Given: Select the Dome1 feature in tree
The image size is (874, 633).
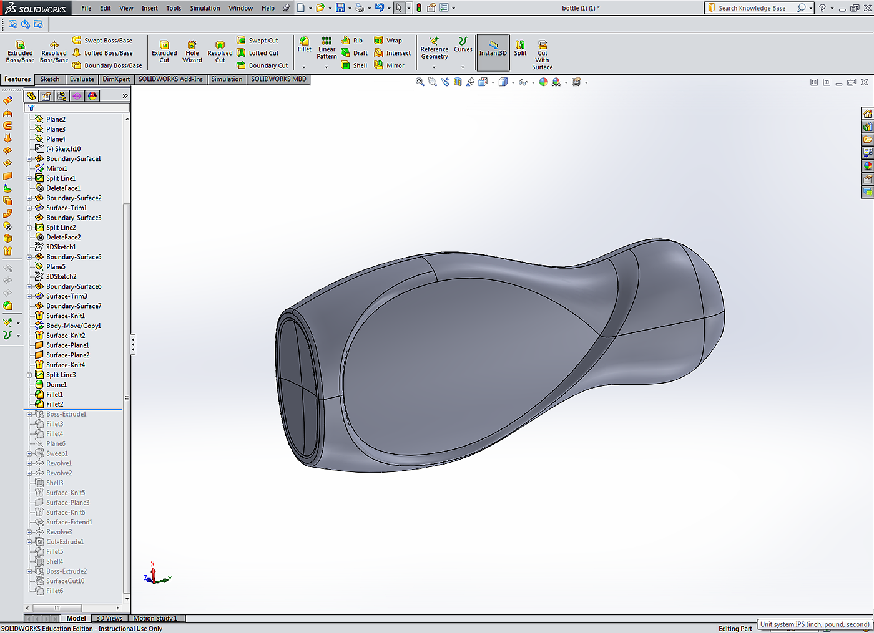Looking at the screenshot, I should pyautogui.click(x=56, y=385).
